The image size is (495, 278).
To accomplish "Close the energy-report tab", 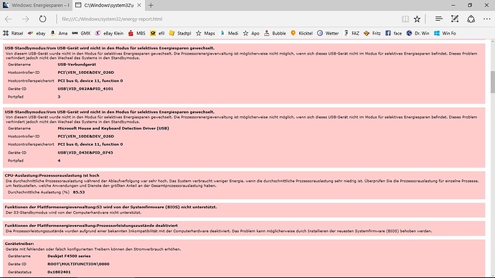I will [139, 5].
